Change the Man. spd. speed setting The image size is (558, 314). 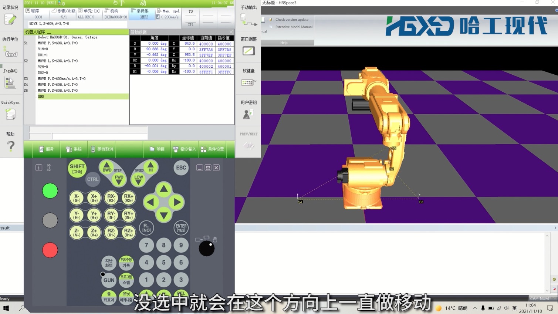(x=168, y=14)
